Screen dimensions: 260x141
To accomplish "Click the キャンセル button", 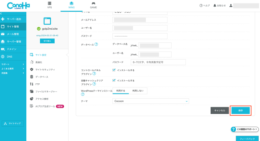I will pyautogui.click(x=220, y=111).
